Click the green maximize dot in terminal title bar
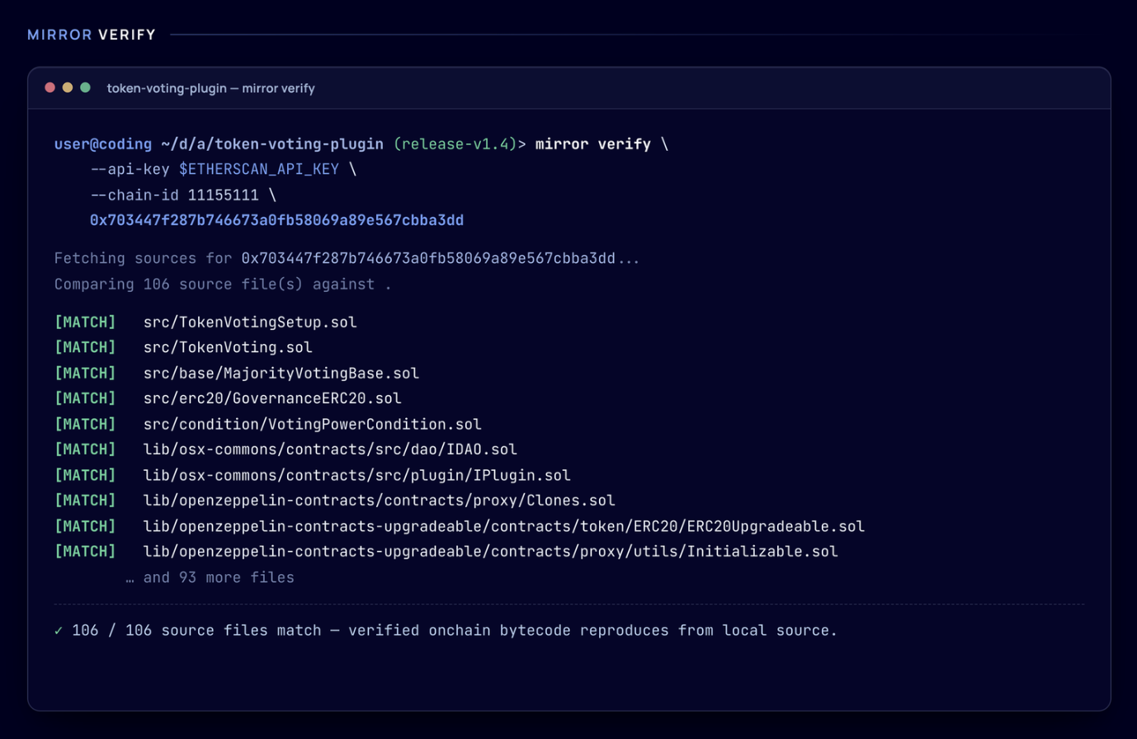The image size is (1137, 739). point(85,87)
